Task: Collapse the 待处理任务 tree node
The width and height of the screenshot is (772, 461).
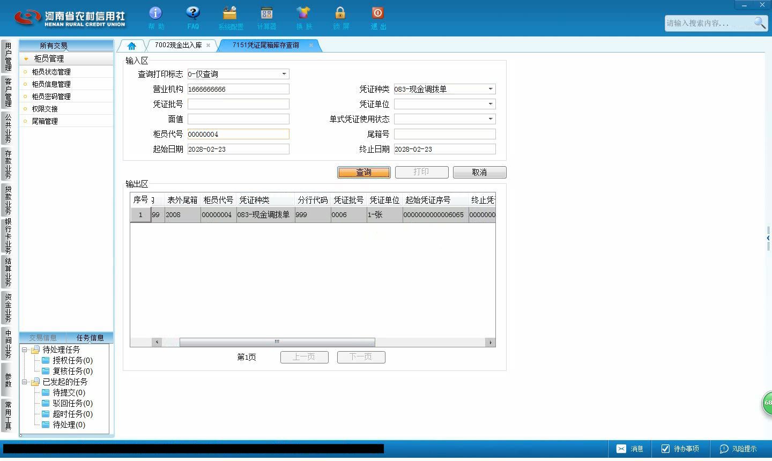Action: click(x=24, y=350)
